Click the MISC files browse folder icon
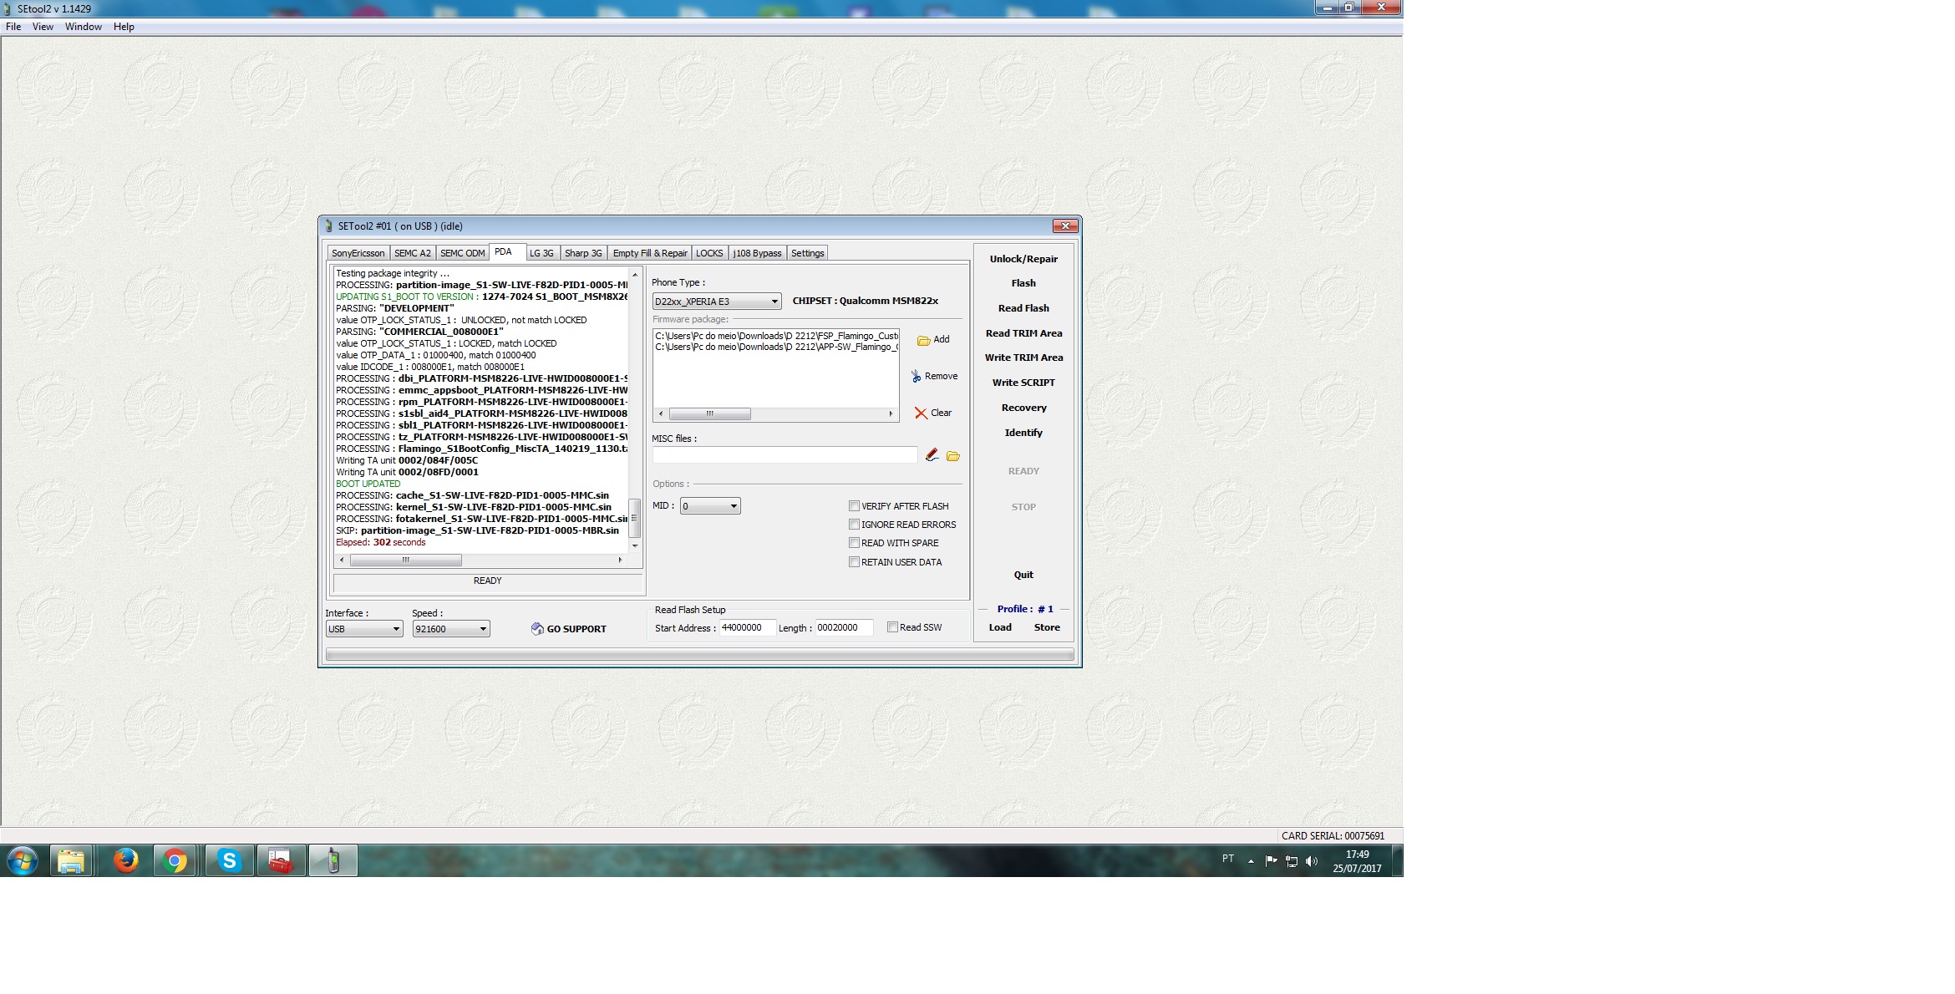Image resolution: width=1955 pixels, height=994 pixels. coord(953,456)
